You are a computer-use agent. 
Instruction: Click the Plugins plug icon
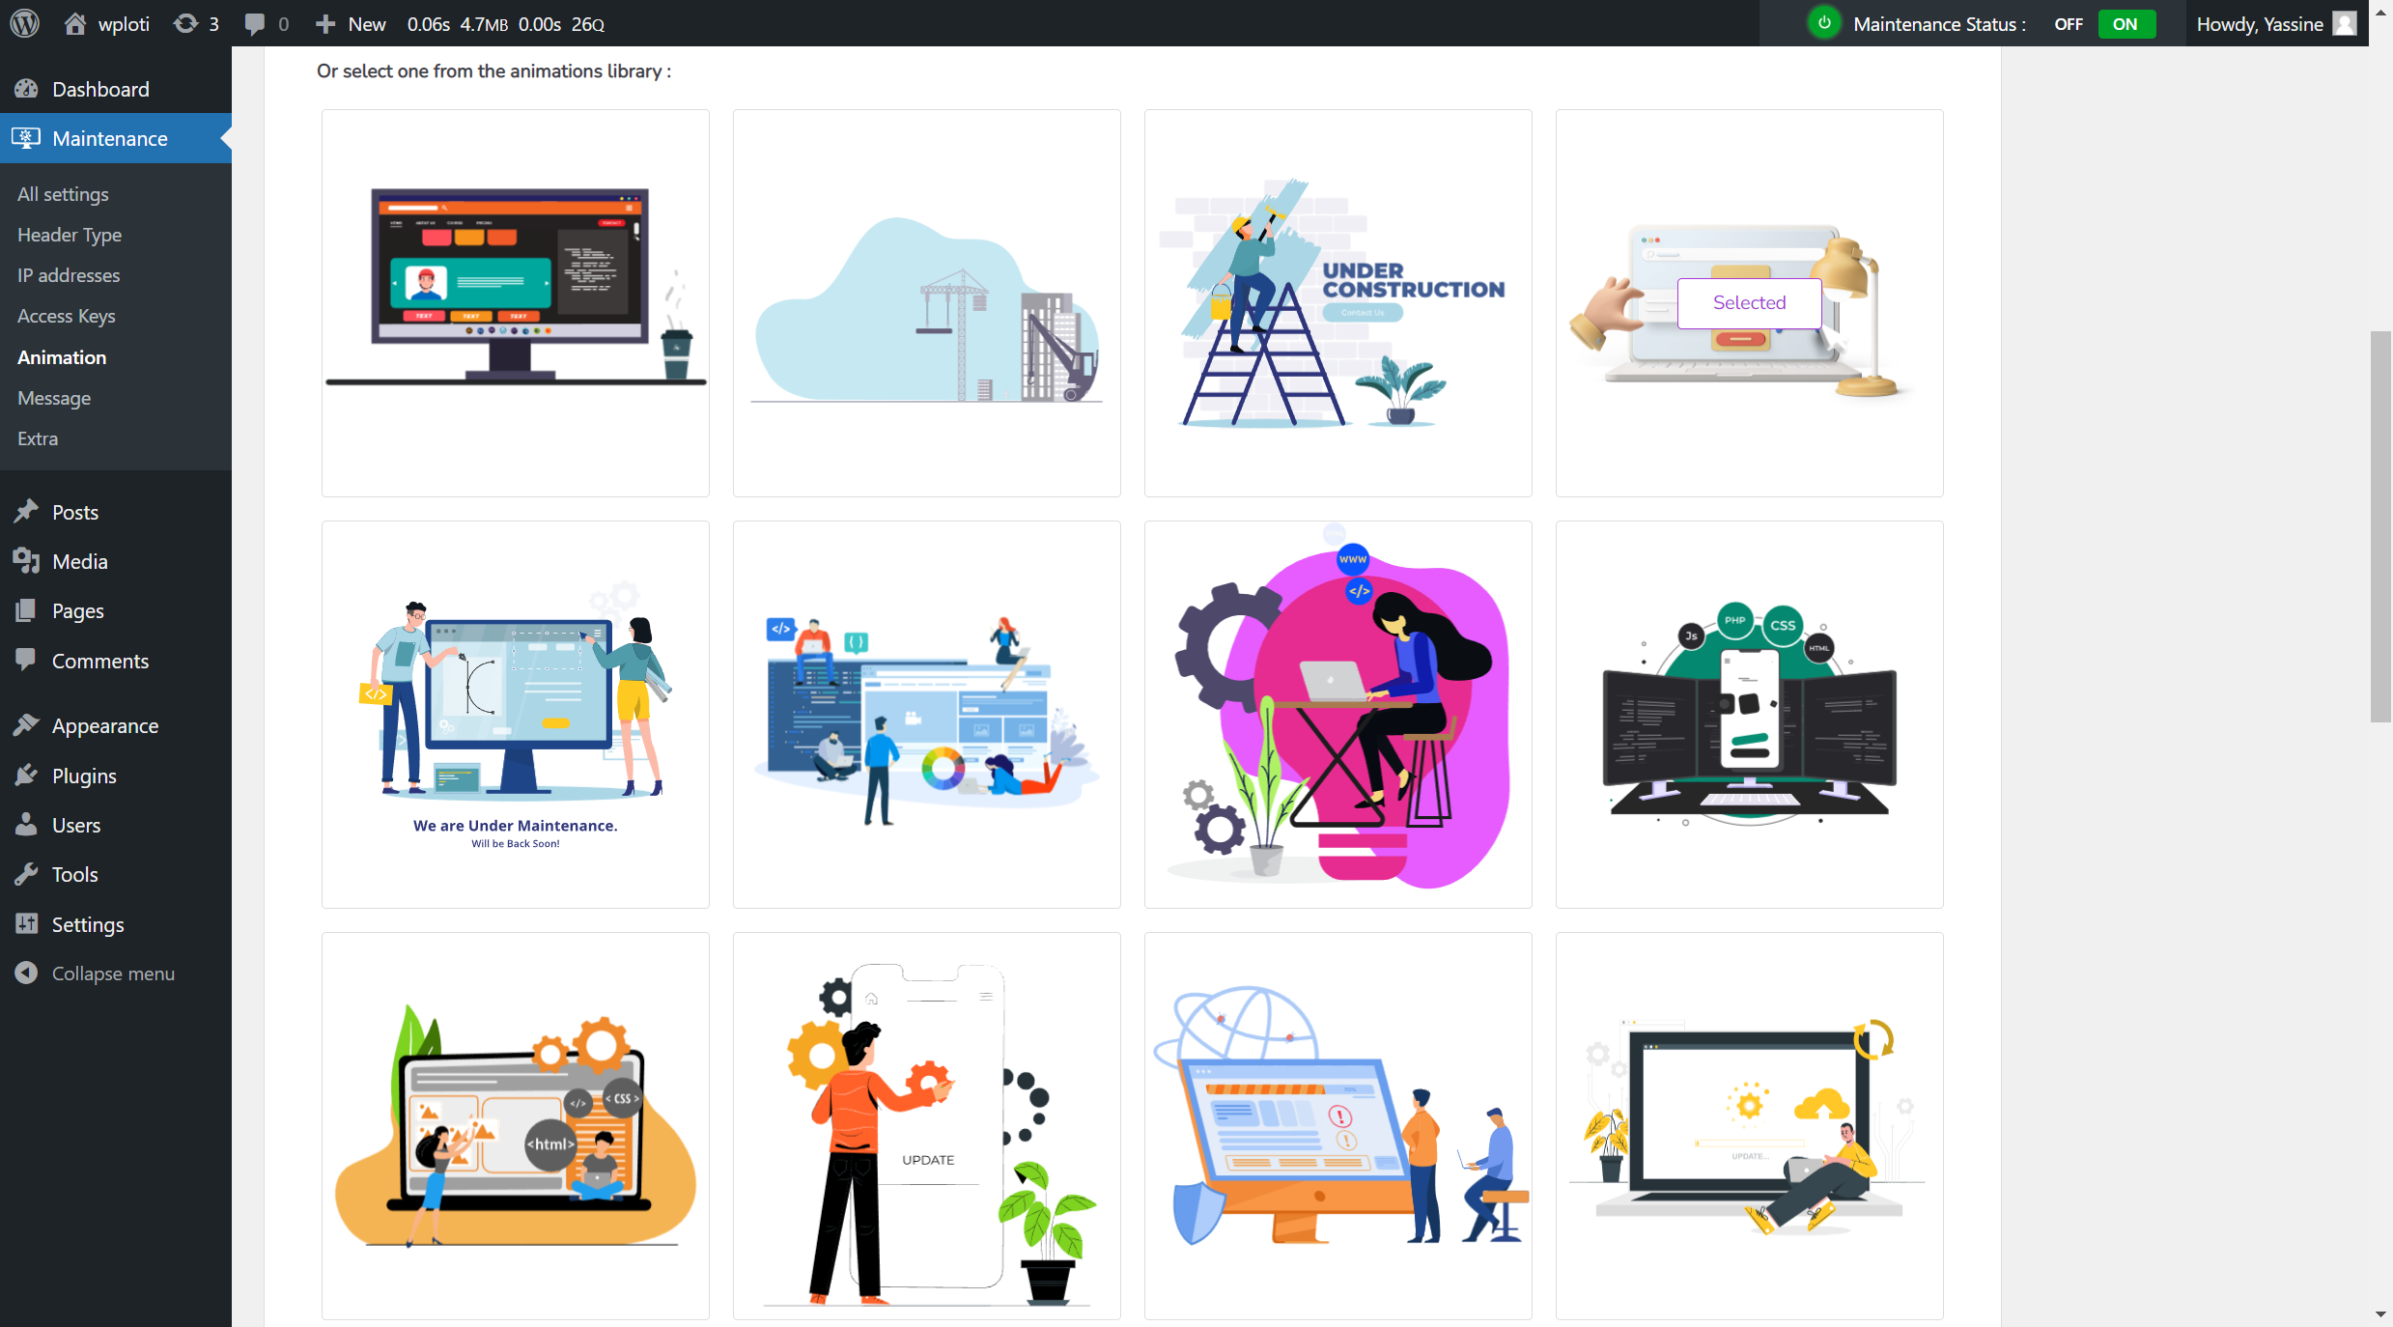[26, 776]
